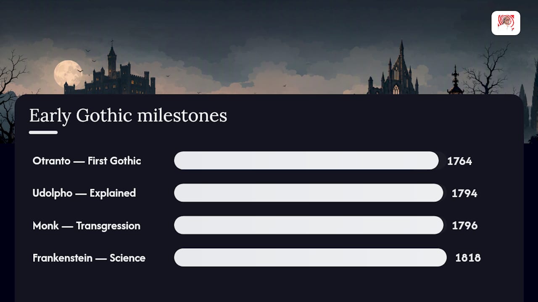Viewport: 538px width, 302px height.
Task: Click the Gothic cathedral silhouette
Action: tap(393, 69)
